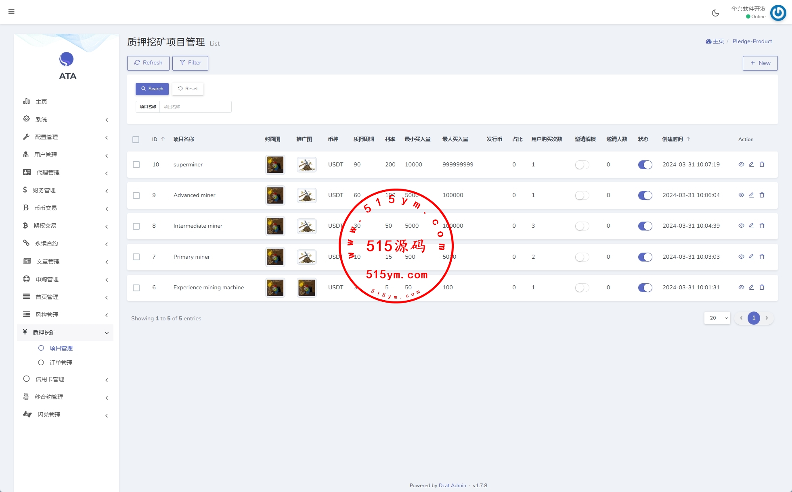Viewport: 792px width, 492px height.
Task: Click the 项目名称 search input field
Action: (195, 107)
